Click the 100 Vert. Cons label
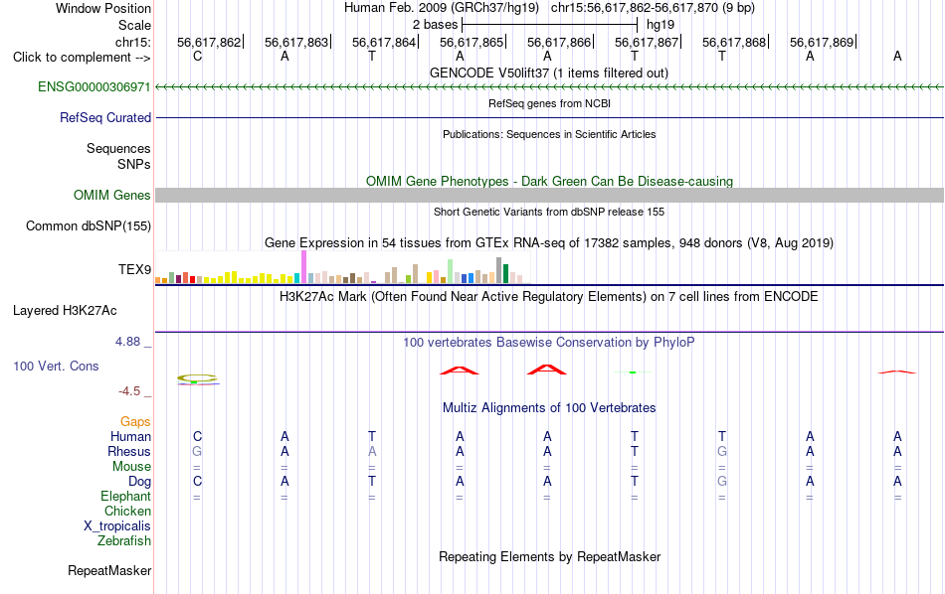Viewport: 945px width, 594px height. click(56, 366)
